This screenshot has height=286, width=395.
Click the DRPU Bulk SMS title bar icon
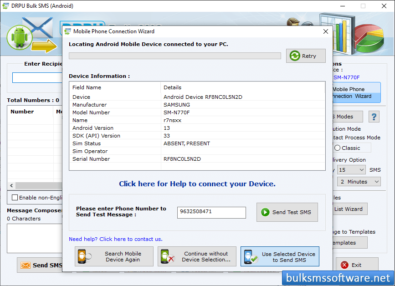click(5, 6)
